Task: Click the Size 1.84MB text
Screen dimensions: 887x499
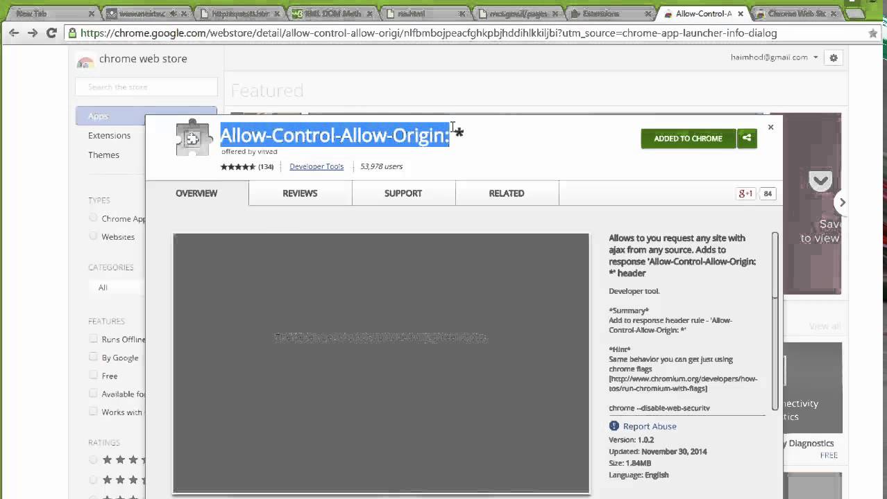Action: [x=630, y=463]
